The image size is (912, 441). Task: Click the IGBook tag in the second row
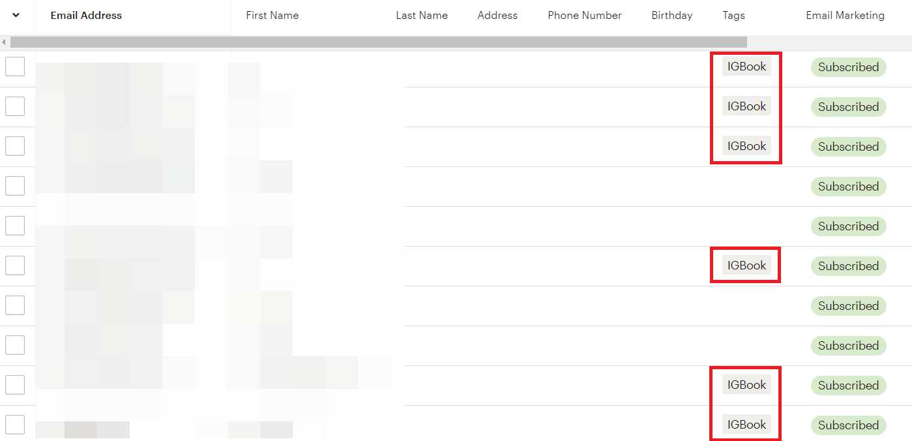[x=746, y=106]
